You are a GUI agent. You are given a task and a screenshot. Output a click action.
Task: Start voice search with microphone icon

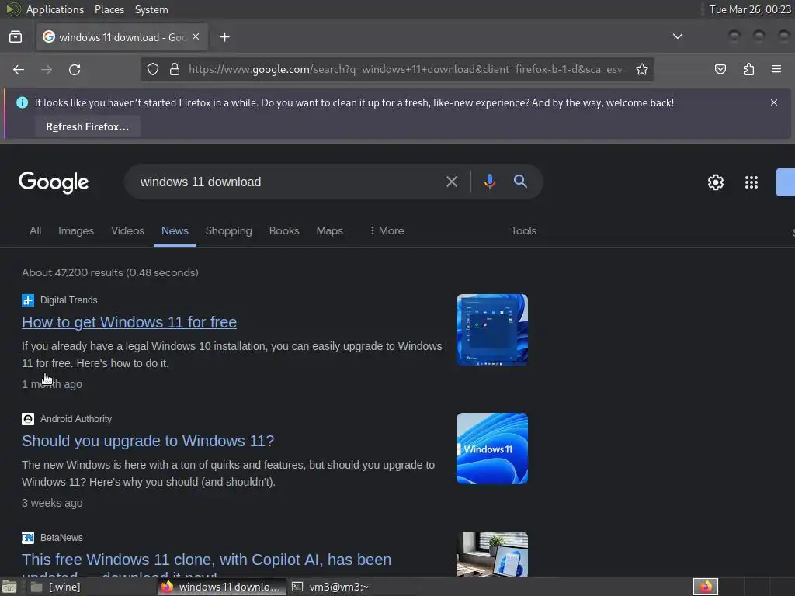click(x=489, y=182)
